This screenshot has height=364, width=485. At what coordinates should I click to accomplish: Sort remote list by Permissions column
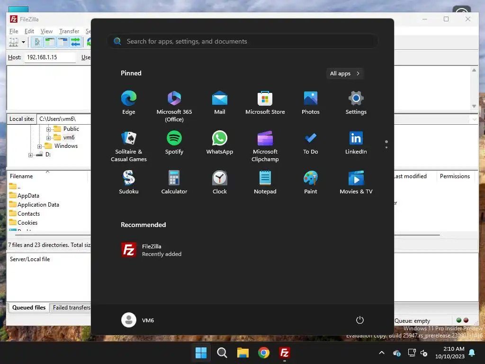coord(455,176)
